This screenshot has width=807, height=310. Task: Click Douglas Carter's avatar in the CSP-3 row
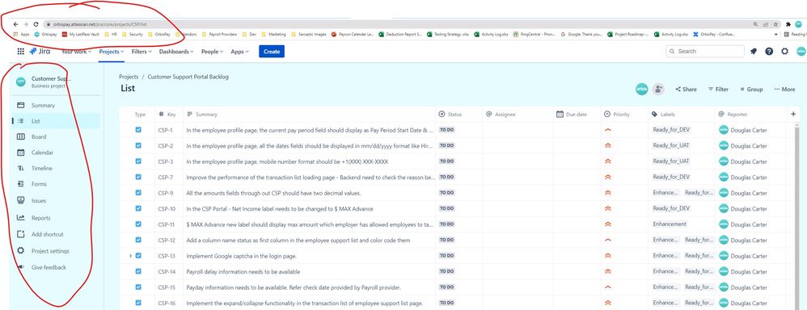pos(724,161)
